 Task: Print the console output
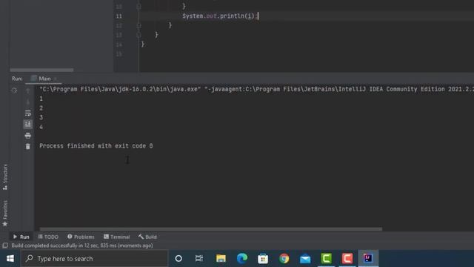point(28,135)
